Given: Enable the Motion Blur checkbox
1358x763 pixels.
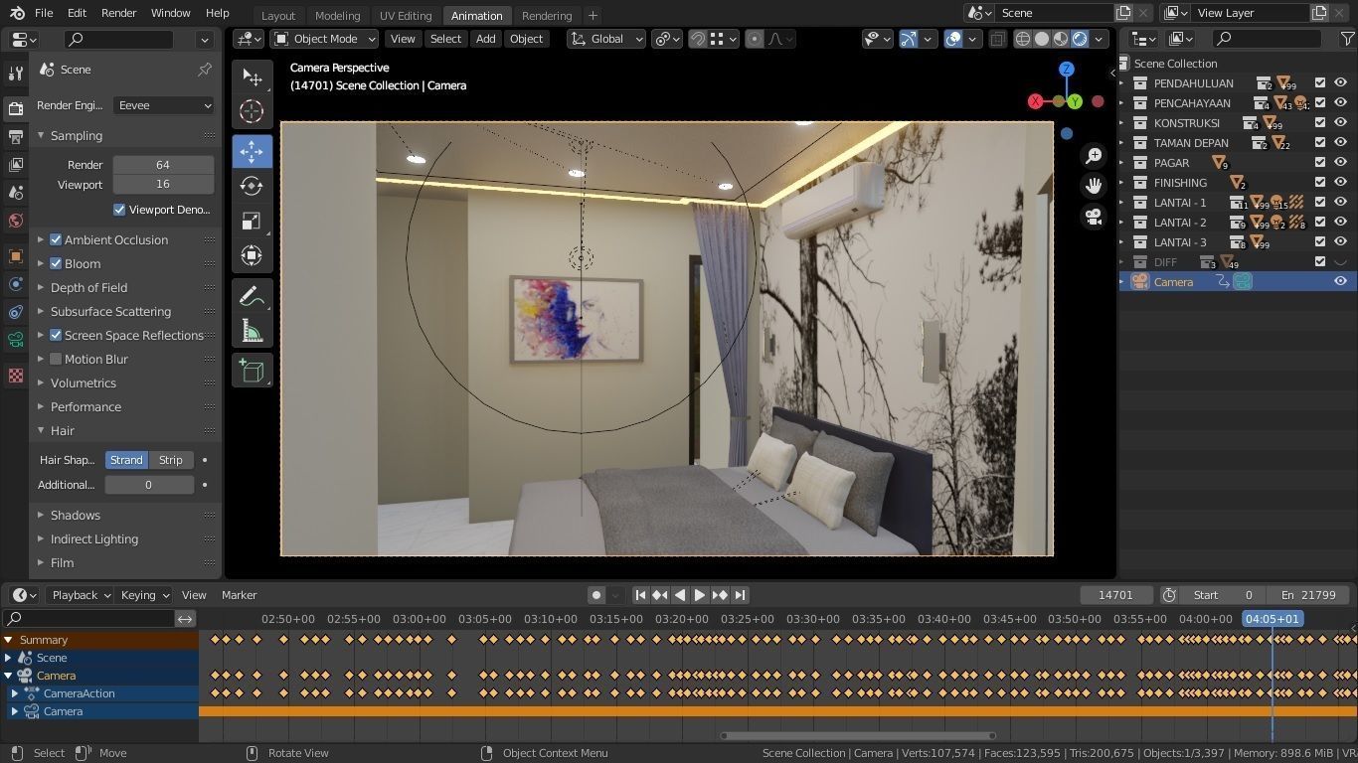Looking at the screenshot, I should 56,359.
